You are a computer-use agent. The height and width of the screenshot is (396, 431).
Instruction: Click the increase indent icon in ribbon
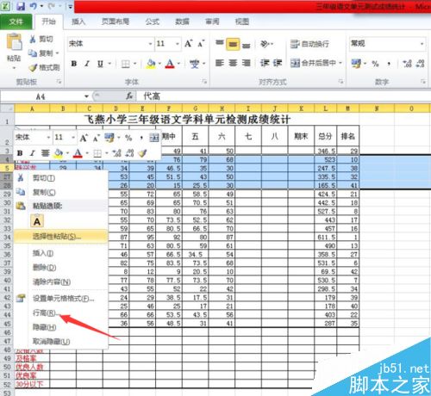point(278,63)
